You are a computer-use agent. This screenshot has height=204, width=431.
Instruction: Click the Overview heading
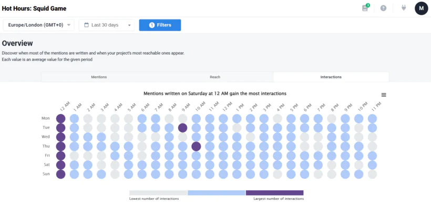point(17,43)
